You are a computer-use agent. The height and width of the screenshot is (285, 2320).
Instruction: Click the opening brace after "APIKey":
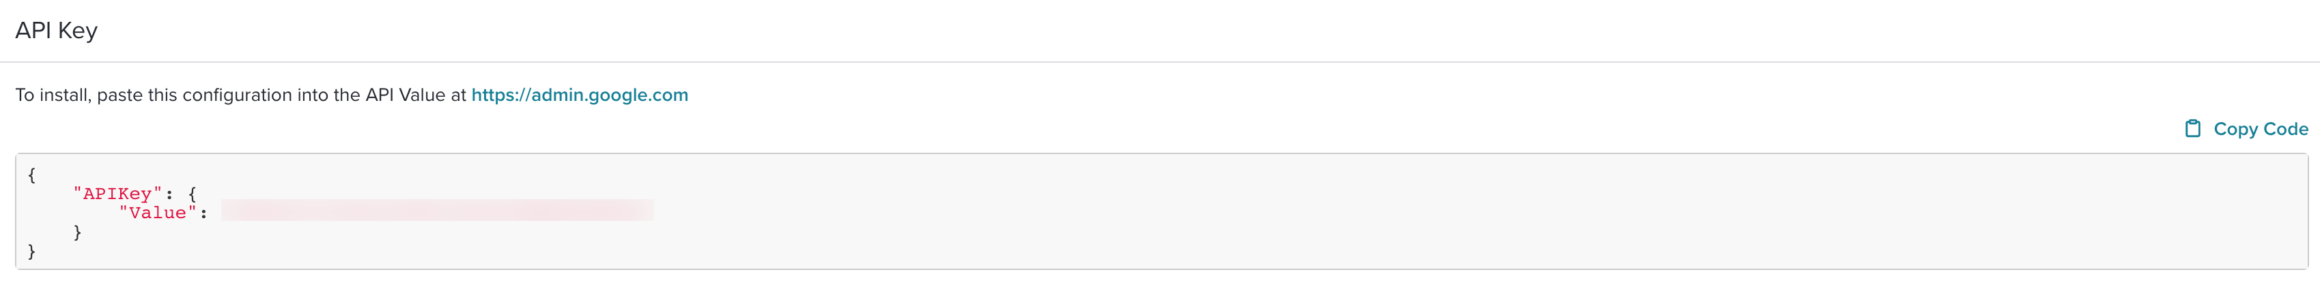tap(192, 194)
